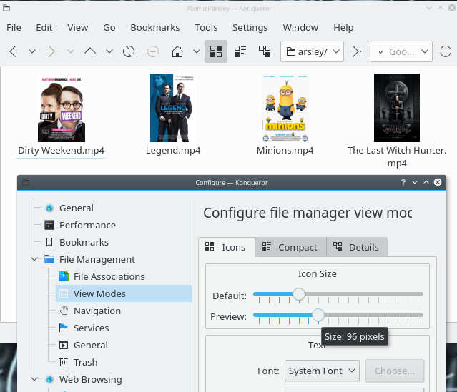Image resolution: width=457 pixels, height=392 pixels.
Task: Open the Tools menu
Action: pyautogui.click(x=206, y=27)
